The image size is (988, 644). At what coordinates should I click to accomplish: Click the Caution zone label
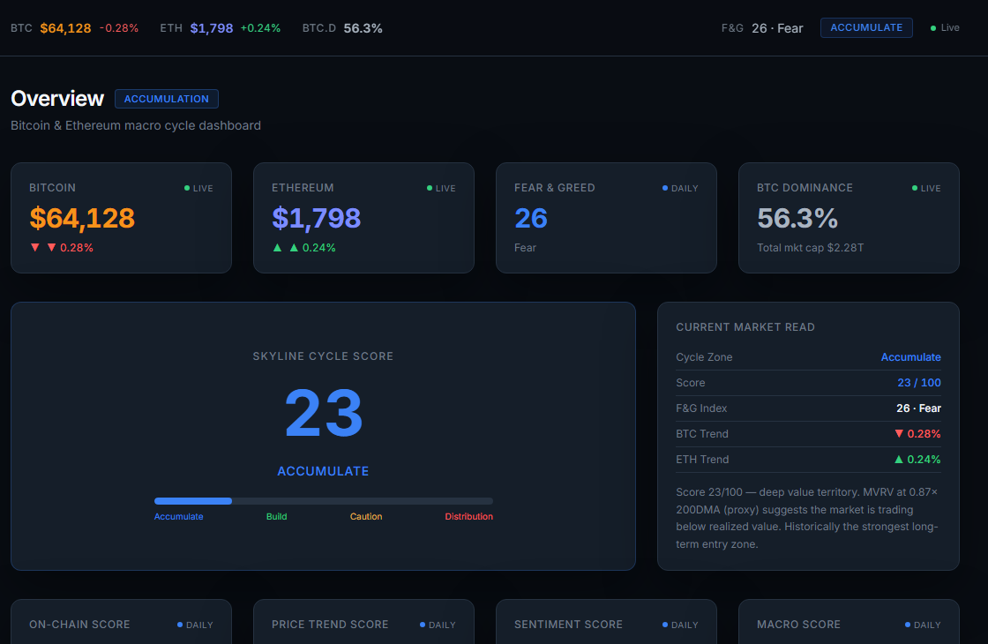[366, 517]
